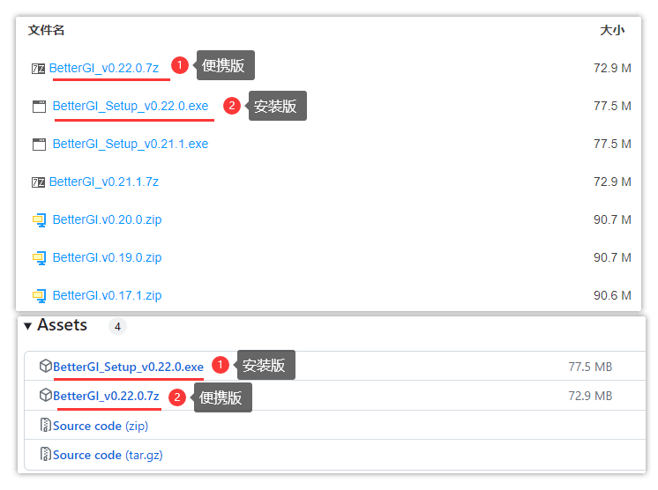Click the exe icon beside BetterGI_Setup_v0.21.1.exe
This screenshot has height=490, width=658.
click(39, 144)
